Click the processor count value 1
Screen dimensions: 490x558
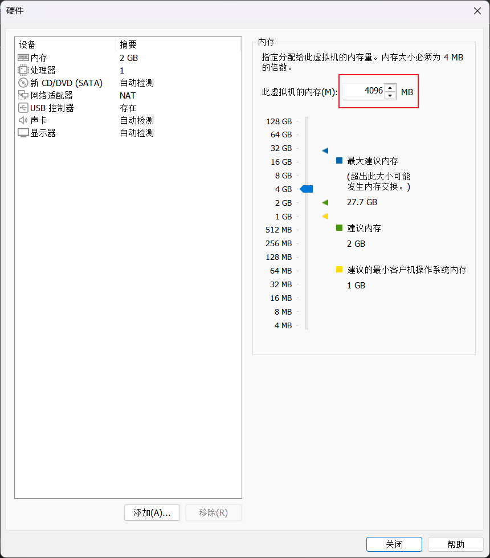click(x=122, y=71)
